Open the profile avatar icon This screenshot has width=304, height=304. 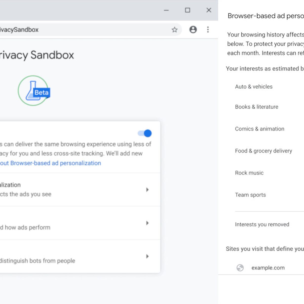193,30
